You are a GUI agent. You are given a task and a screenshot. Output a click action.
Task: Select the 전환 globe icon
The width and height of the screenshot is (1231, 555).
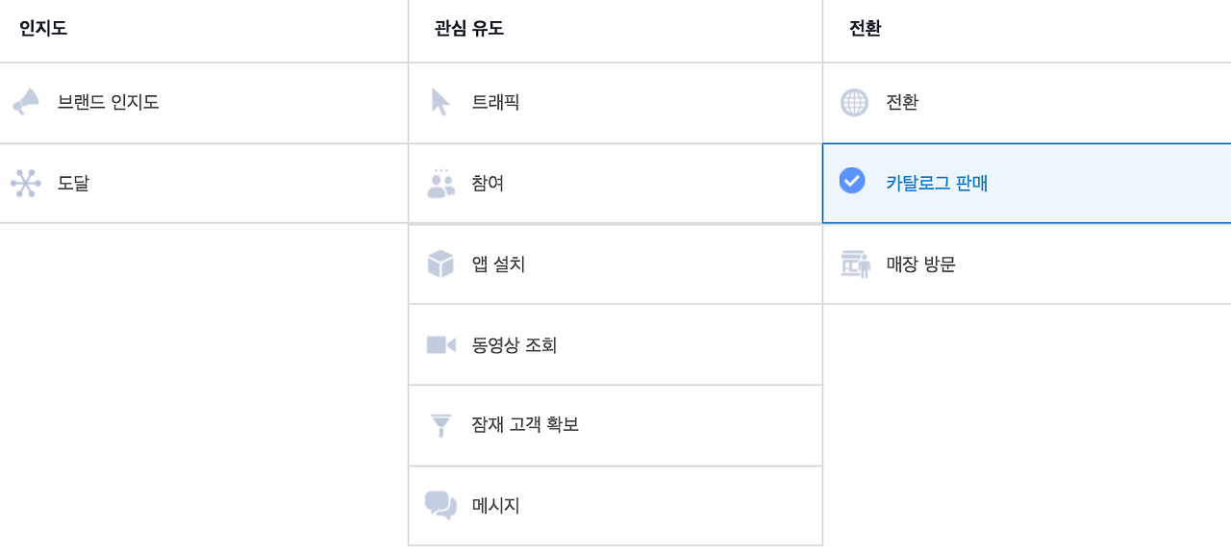851,103
